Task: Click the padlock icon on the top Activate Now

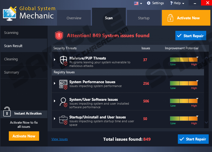Action: pos(170,18)
